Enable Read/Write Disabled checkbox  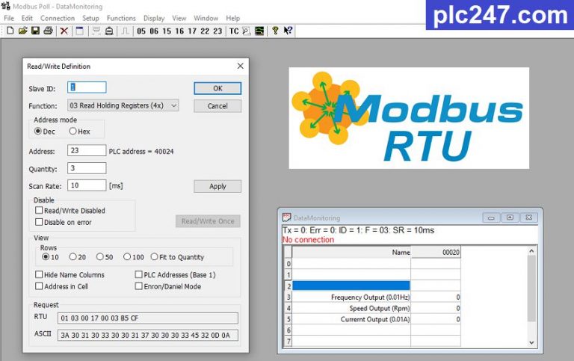39,210
